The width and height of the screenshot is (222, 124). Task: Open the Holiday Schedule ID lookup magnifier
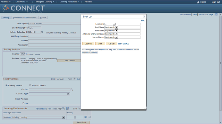[42, 32]
